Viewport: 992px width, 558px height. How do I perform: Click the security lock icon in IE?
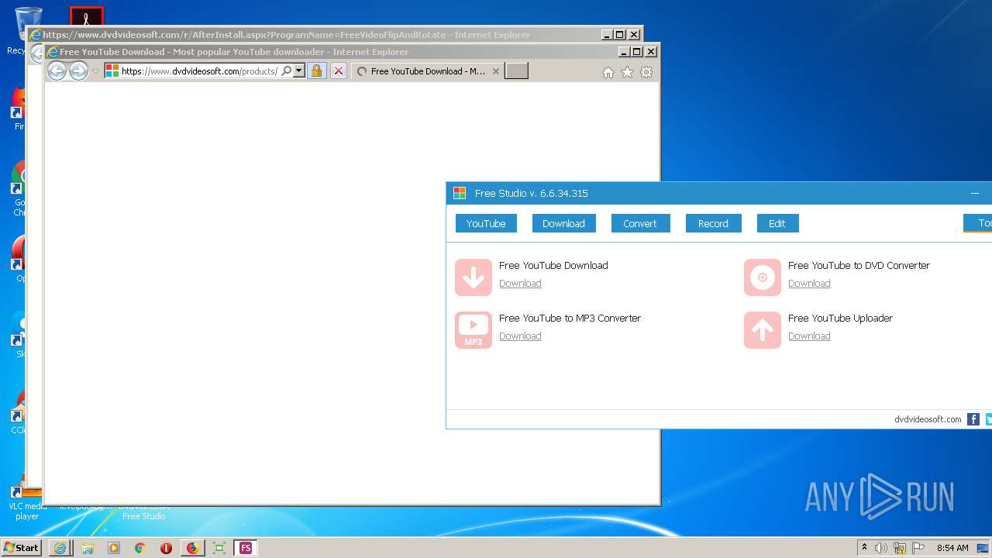click(316, 71)
